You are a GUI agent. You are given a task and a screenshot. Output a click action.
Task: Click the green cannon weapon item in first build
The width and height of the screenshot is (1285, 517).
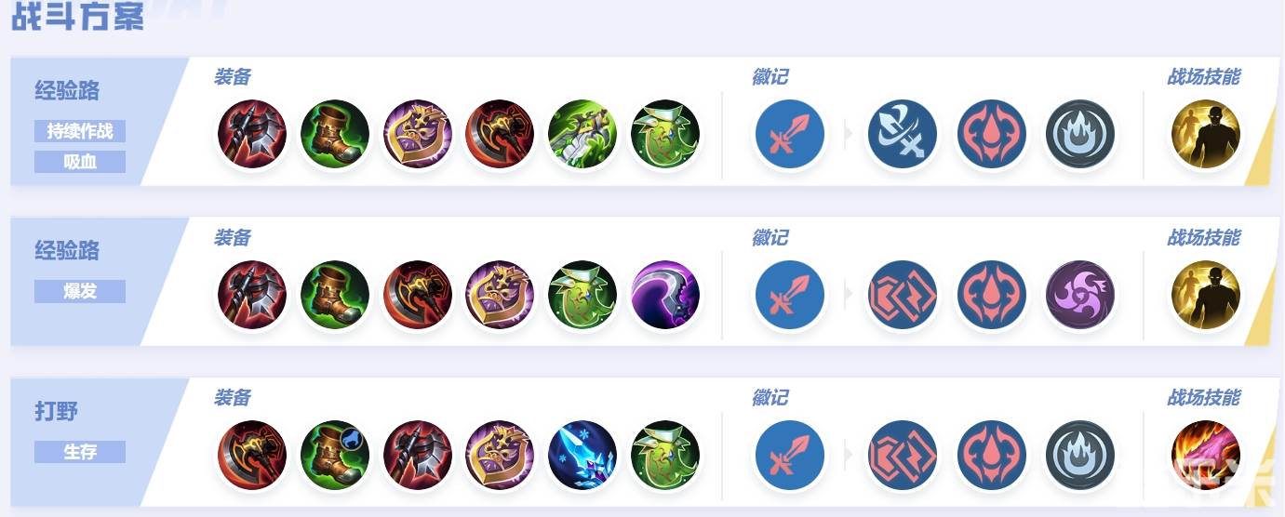click(x=582, y=135)
